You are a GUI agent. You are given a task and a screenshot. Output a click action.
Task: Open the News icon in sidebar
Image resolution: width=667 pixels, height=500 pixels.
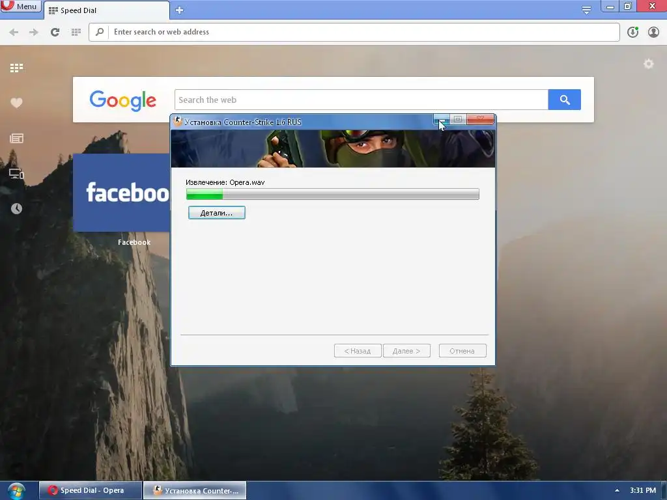click(x=16, y=138)
